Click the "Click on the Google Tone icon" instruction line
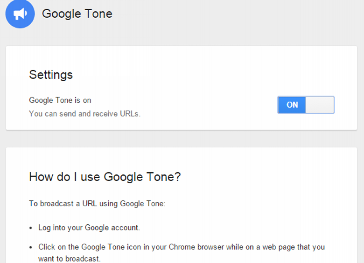The height and width of the screenshot is (263, 364). coord(182,247)
